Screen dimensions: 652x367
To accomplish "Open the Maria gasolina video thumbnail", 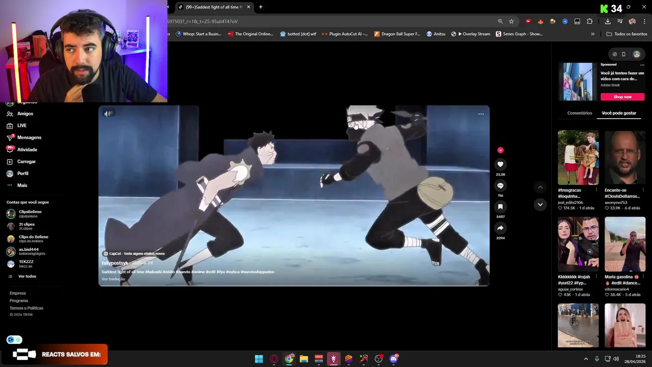I will point(625,244).
